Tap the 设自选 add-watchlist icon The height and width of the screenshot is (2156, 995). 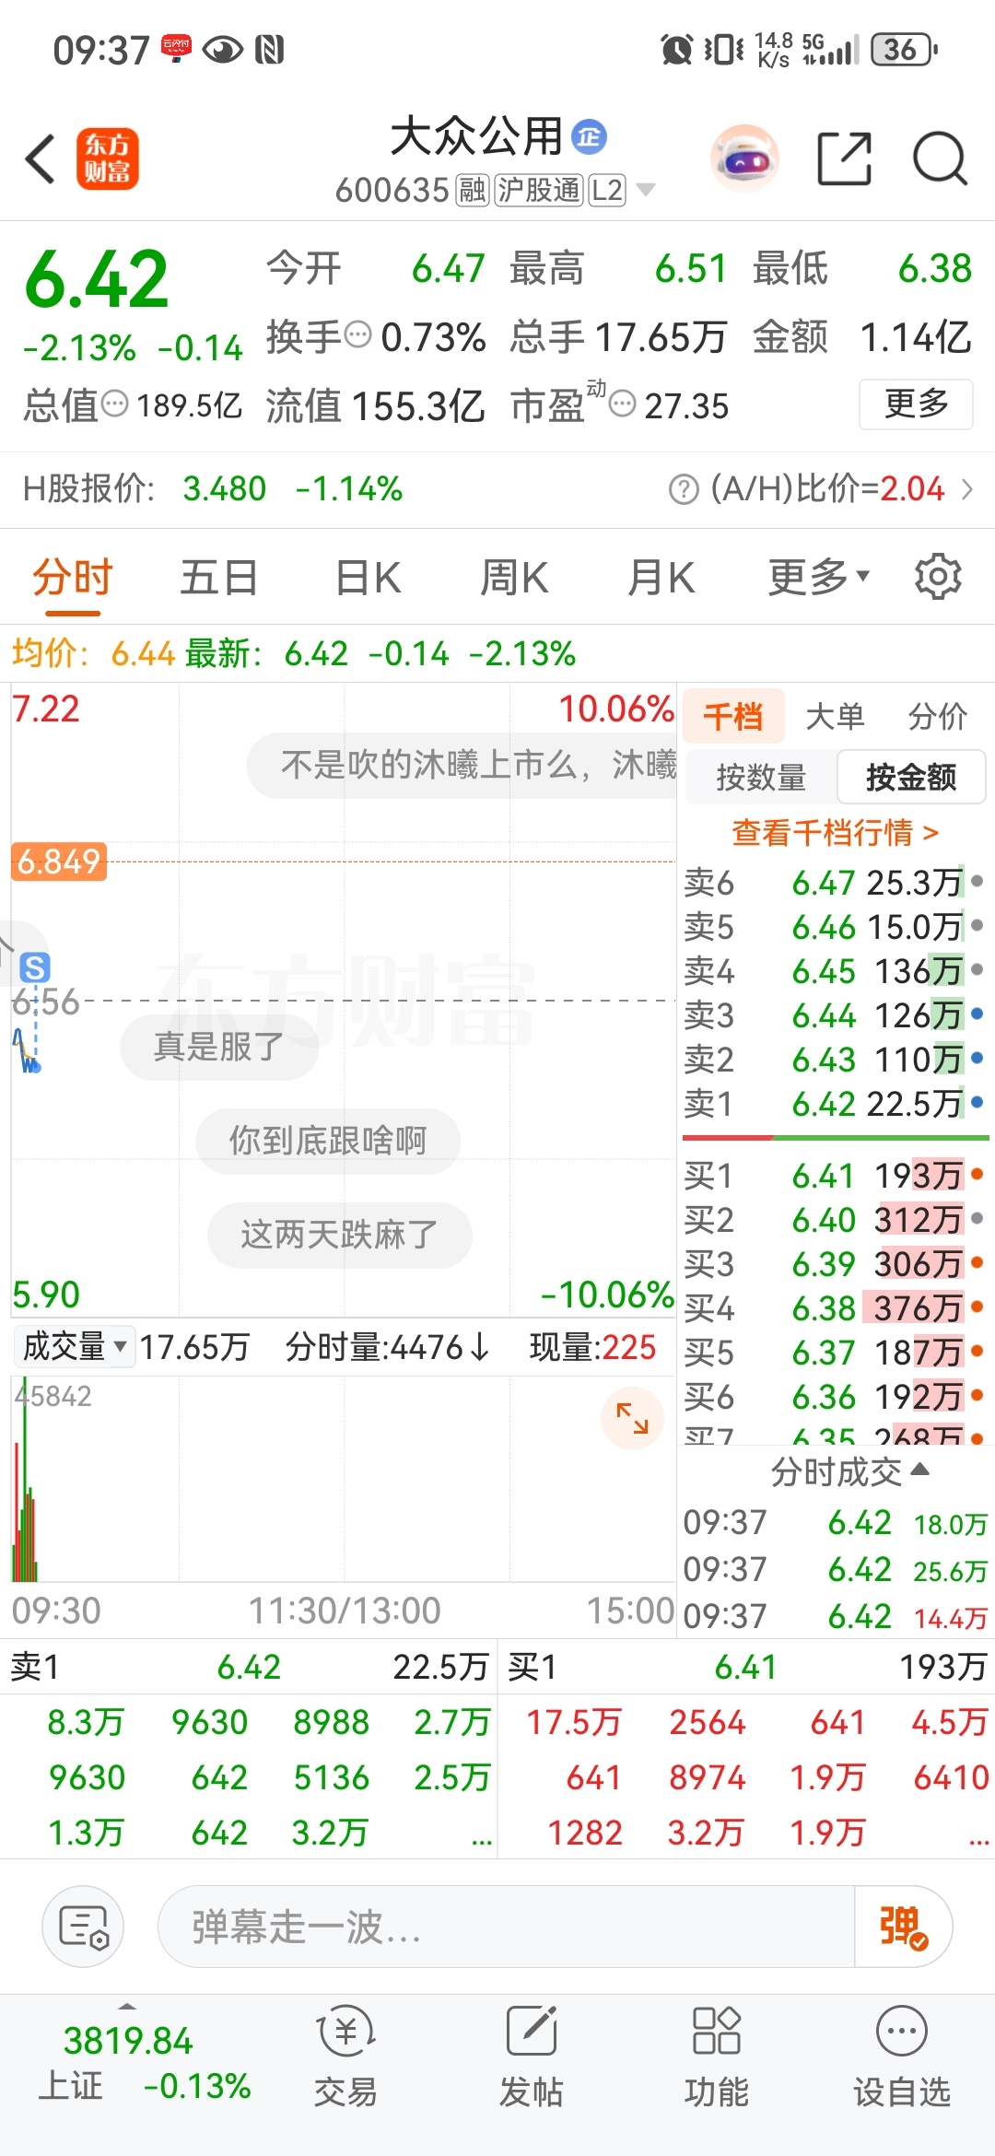902,2056
